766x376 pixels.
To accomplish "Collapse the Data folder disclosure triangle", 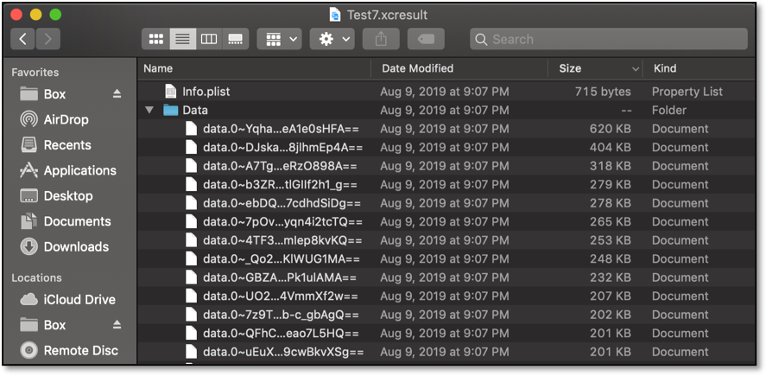I will coord(149,111).
